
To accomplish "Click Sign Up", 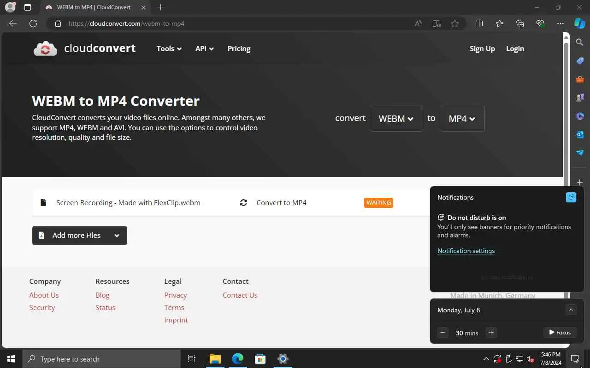I will (x=482, y=48).
